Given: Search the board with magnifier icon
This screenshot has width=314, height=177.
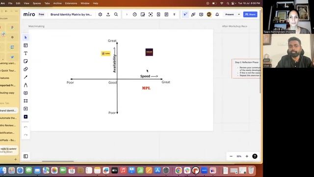Looking at the screenshot, I should tap(116, 14).
